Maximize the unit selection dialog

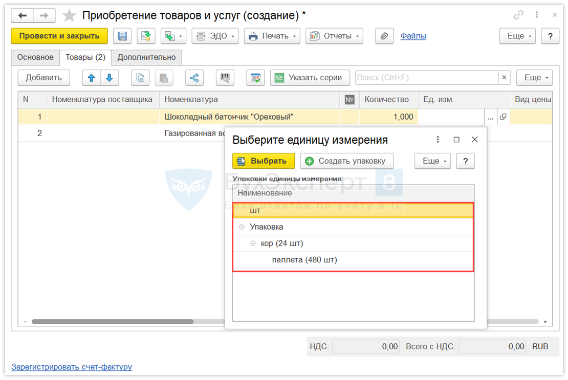point(456,139)
